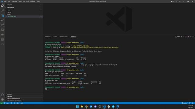Click the CoreDNS proxy URL in terminal
The width and height of the screenshot is (195, 109).
point(90,48)
